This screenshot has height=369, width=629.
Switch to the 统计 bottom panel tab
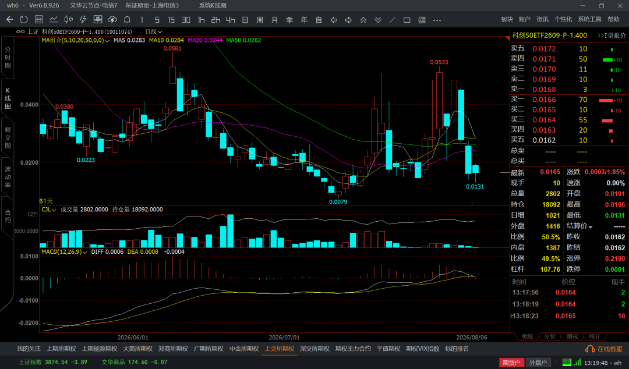[595, 336]
